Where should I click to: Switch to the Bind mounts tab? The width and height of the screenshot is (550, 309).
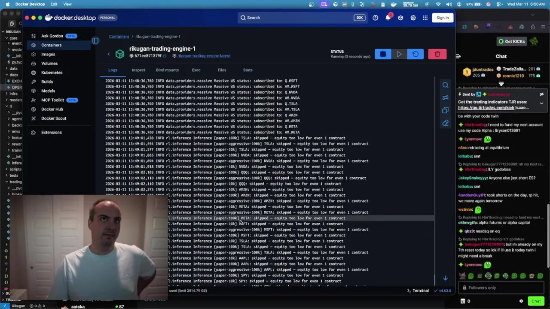[167, 70]
